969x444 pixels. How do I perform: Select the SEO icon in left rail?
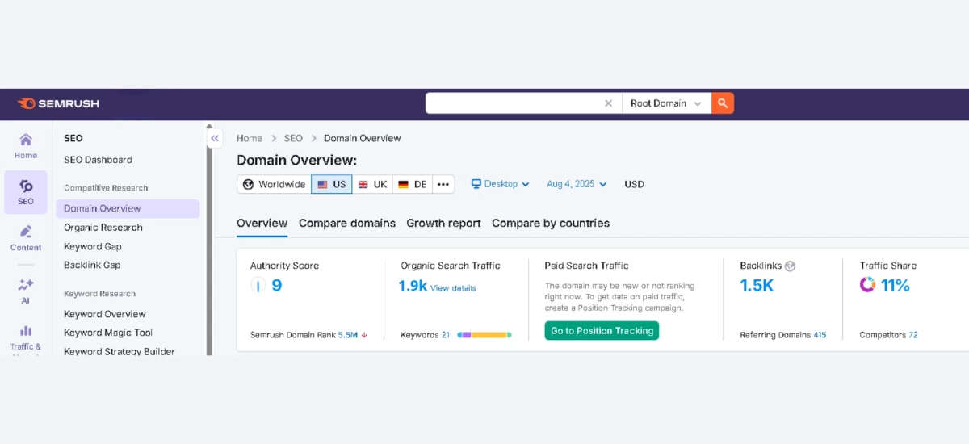26,192
